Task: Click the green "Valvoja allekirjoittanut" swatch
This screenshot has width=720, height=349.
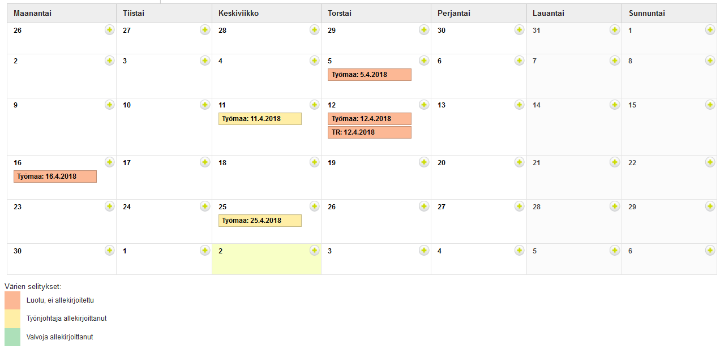Action: coord(12,337)
